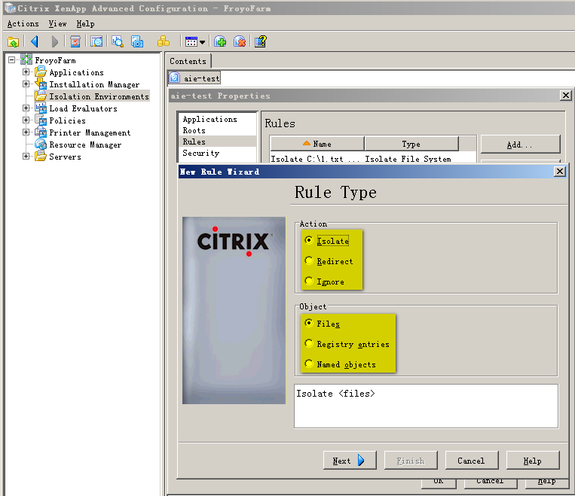Click the checklist properties toolbar icon
575x496 pixels.
75,41
